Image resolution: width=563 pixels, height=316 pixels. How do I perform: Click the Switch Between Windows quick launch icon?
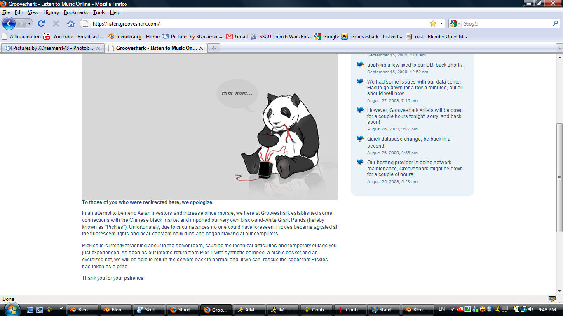(x=40, y=310)
